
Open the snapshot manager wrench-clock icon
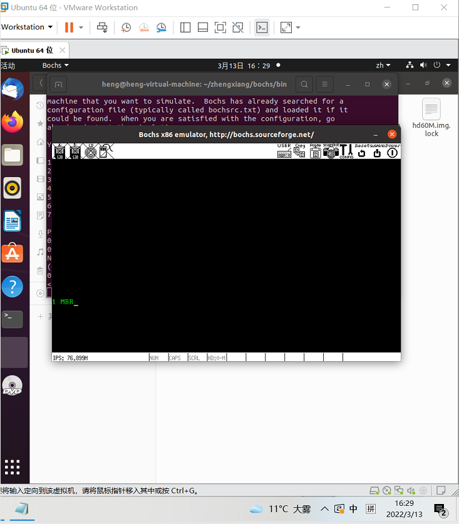(162, 28)
